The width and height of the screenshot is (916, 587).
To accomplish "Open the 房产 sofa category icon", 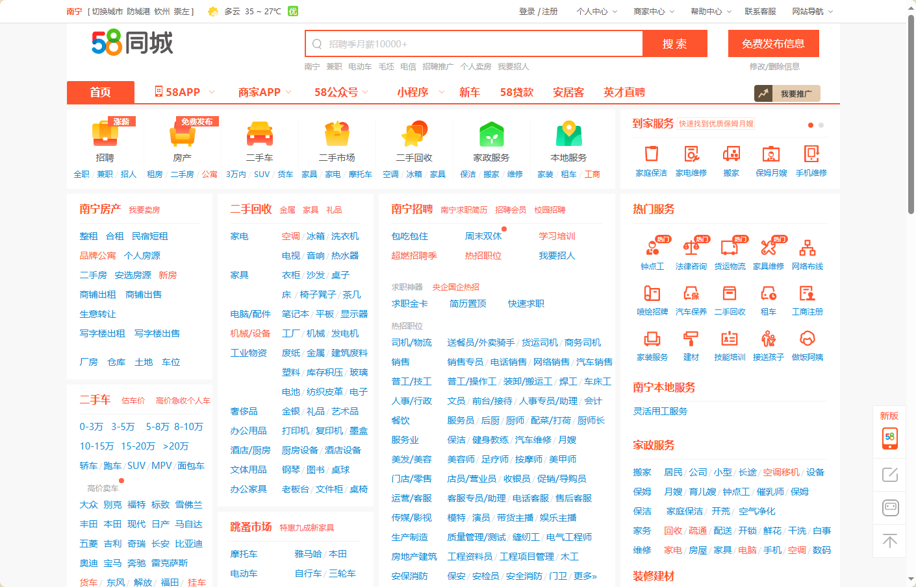I will pos(182,134).
